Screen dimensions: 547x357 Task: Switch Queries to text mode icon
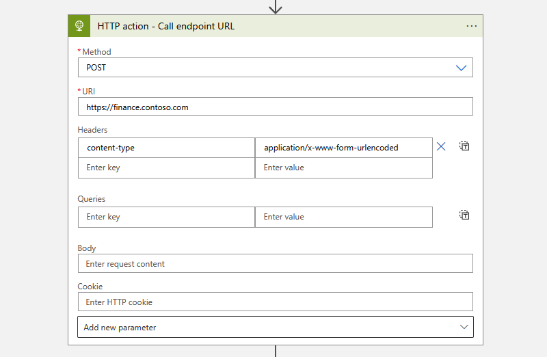click(464, 215)
